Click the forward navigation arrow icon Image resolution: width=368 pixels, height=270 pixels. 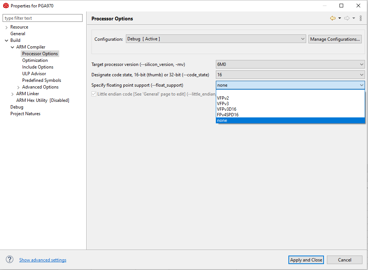347,18
